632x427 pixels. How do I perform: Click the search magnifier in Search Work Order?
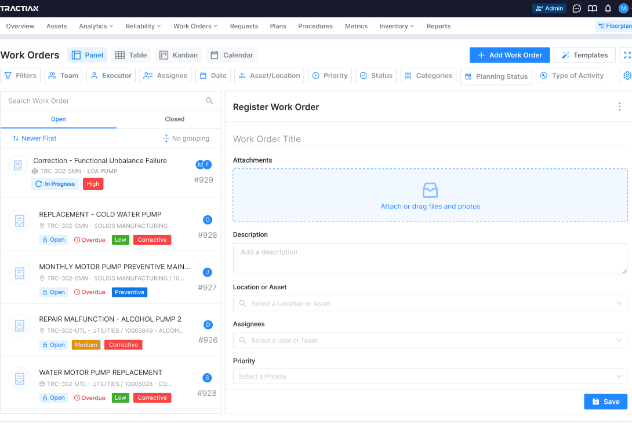[x=209, y=101]
